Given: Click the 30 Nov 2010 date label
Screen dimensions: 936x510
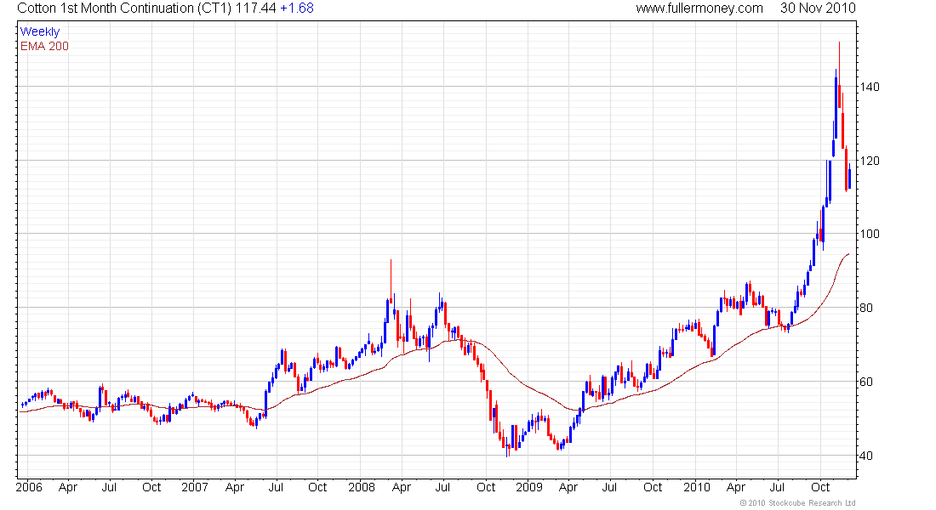Looking at the screenshot, I should coord(817,8).
